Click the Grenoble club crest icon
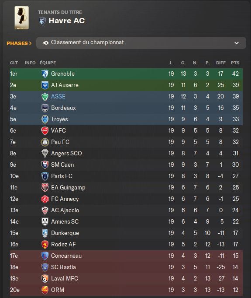Screen dimensions: 251x298 point(45,74)
